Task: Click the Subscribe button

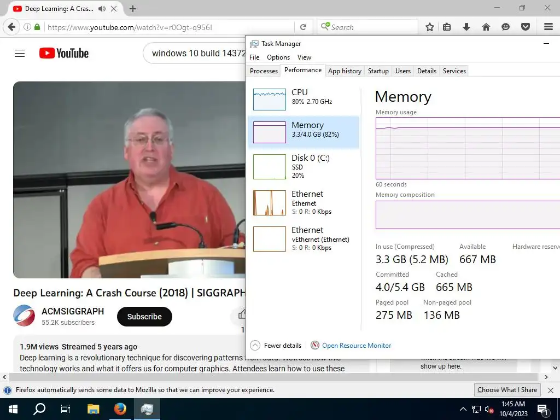Action: [x=144, y=317]
